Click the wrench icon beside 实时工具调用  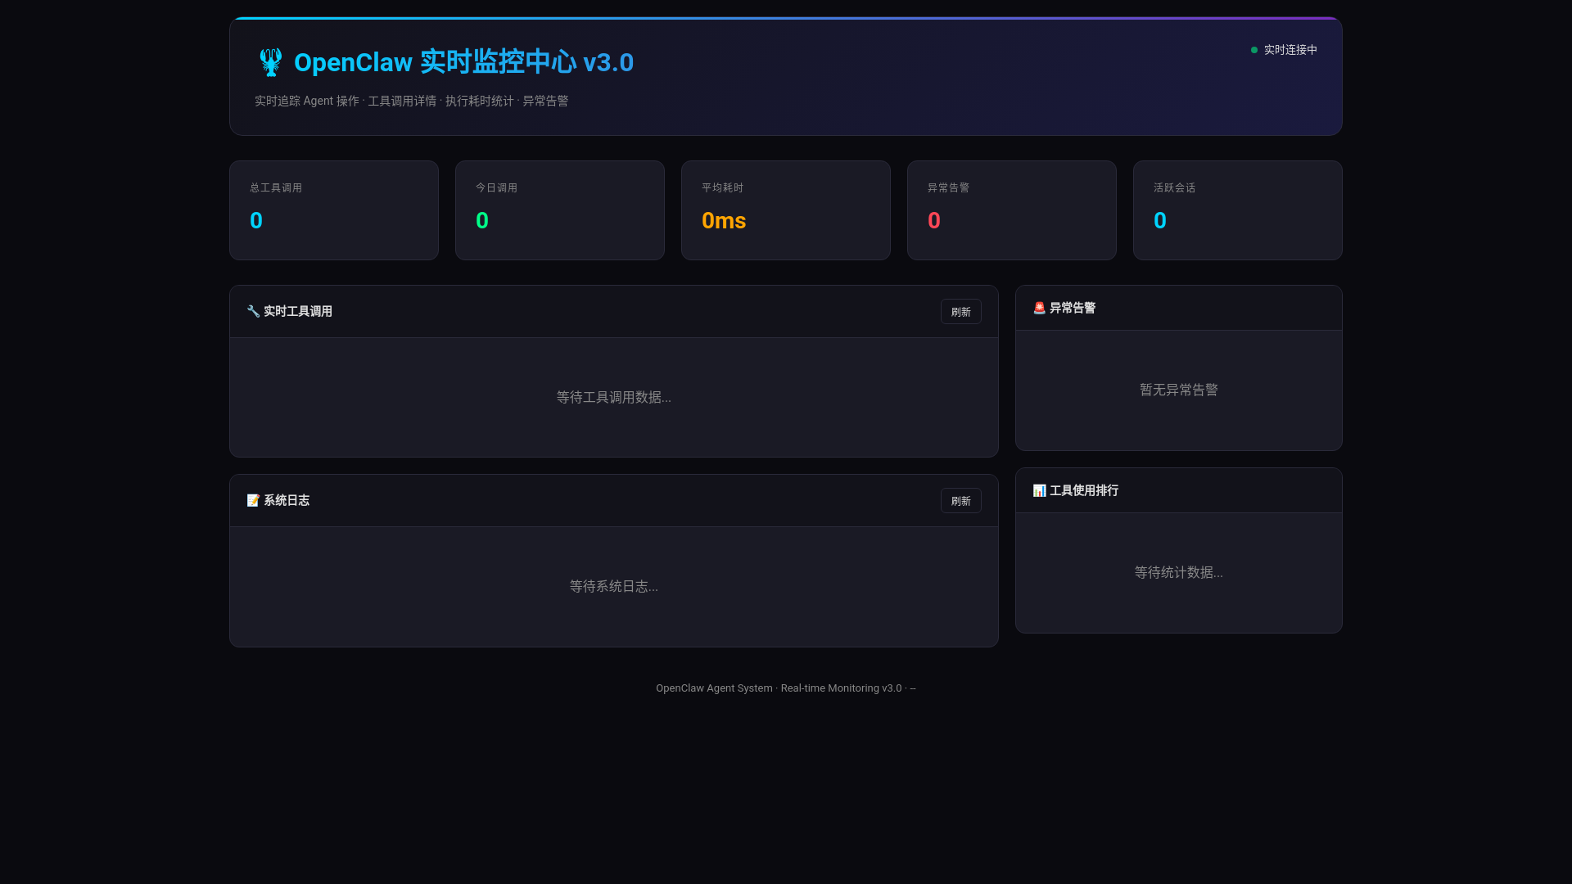(x=253, y=311)
